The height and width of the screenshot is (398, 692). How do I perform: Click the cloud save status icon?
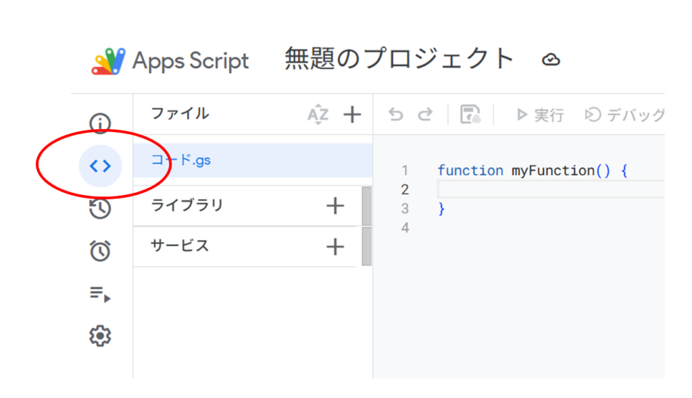point(551,59)
